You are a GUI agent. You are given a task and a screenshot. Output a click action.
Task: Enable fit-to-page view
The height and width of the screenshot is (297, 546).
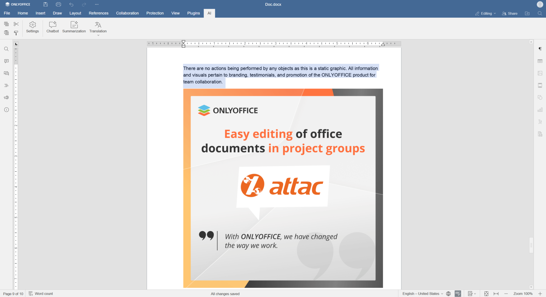coord(486,294)
